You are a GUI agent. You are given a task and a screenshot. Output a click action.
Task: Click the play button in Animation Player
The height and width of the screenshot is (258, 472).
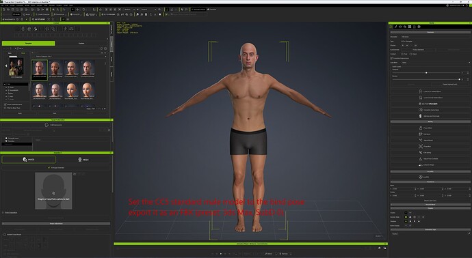coord(221,254)
